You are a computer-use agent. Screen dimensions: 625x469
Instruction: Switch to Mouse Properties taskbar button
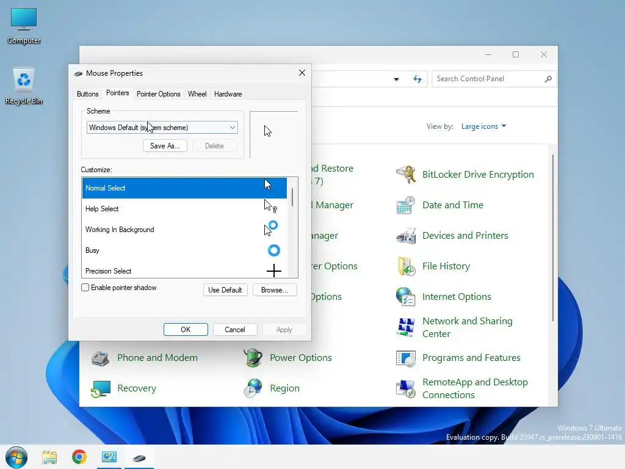139,457
